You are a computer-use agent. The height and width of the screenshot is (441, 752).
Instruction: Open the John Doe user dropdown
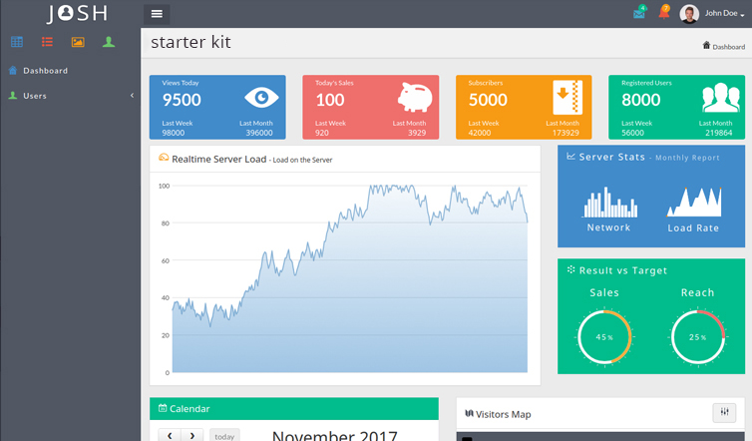[713, 14]
